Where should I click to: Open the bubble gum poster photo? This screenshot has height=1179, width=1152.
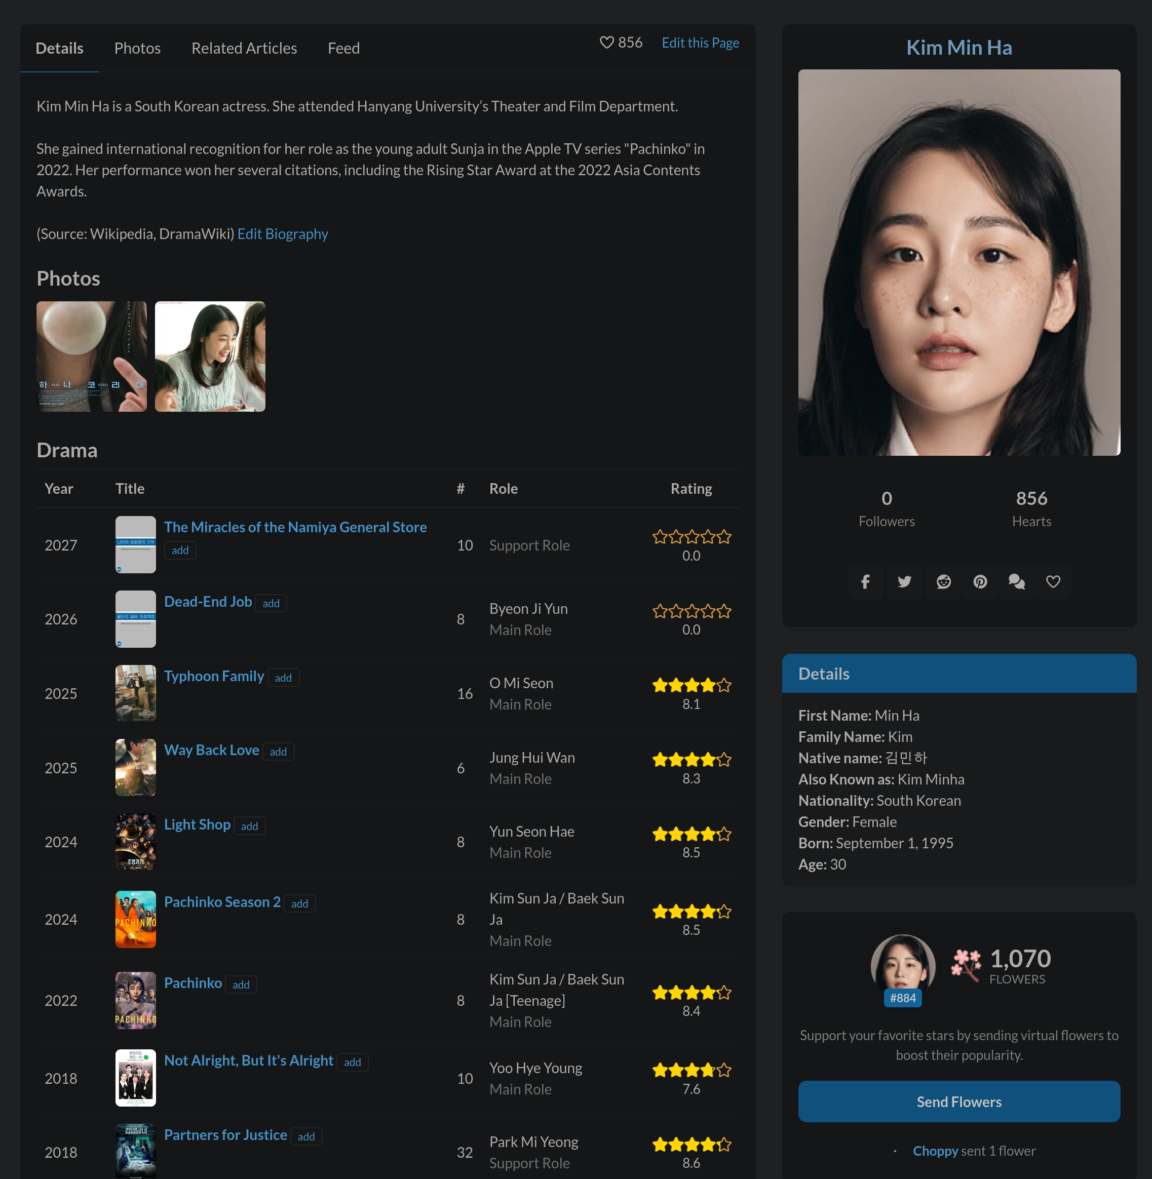(91, 357)
